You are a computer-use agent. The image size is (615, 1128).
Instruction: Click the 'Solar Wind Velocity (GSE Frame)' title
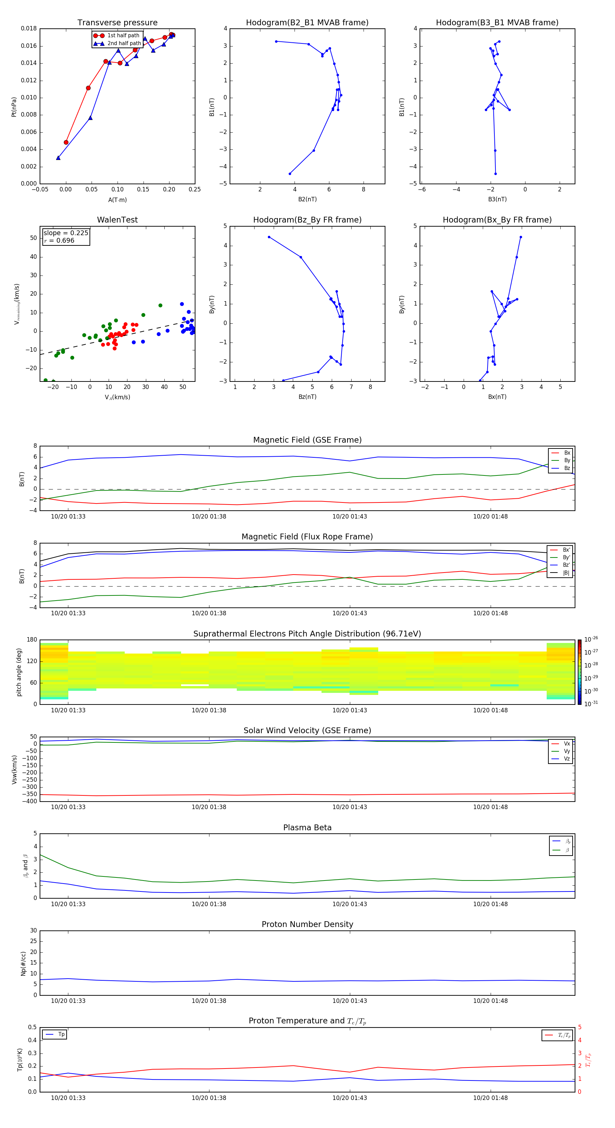pos(307,730)
